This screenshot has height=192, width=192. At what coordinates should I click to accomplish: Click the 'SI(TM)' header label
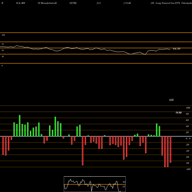[x=73, y=3]
